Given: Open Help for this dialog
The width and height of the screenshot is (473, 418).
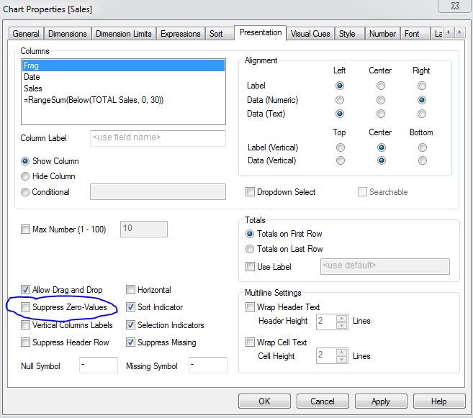Looking at the screenshot, I should point(439,401).
